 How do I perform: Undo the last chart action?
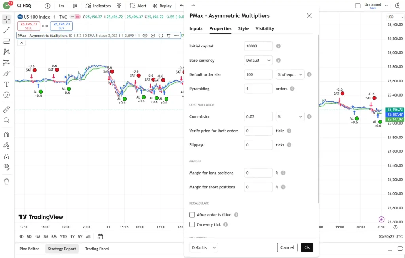182,6
